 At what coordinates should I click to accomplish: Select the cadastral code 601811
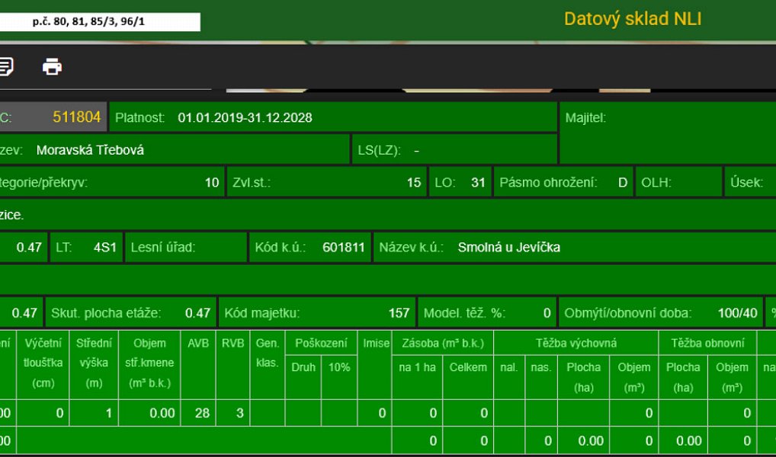pos(344,247)
